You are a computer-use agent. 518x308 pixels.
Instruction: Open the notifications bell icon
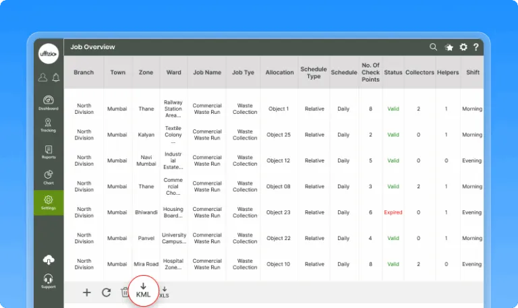coord(55,78)
